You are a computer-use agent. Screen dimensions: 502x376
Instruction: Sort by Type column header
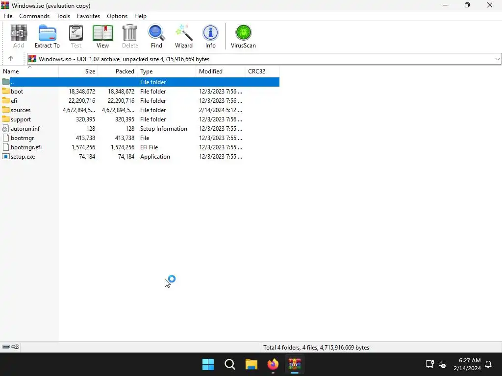[x=167, y=71]
